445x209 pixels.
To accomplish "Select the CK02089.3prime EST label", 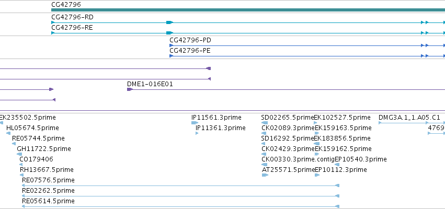I will [x=288, y=128].
